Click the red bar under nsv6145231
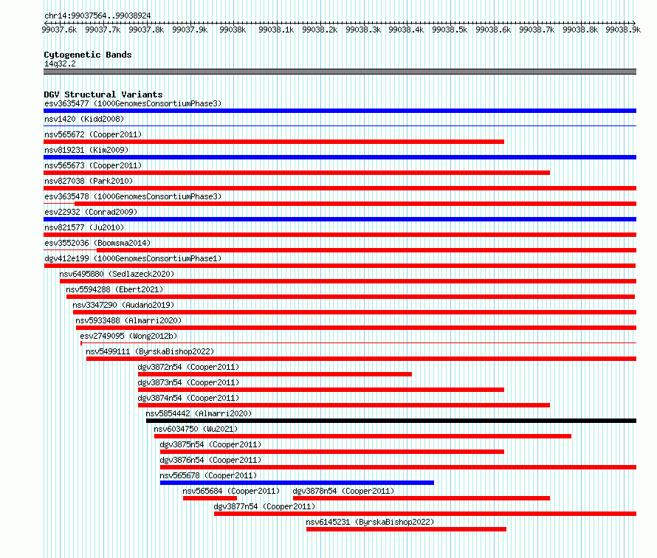657x558 pixels. pos(407,529)
